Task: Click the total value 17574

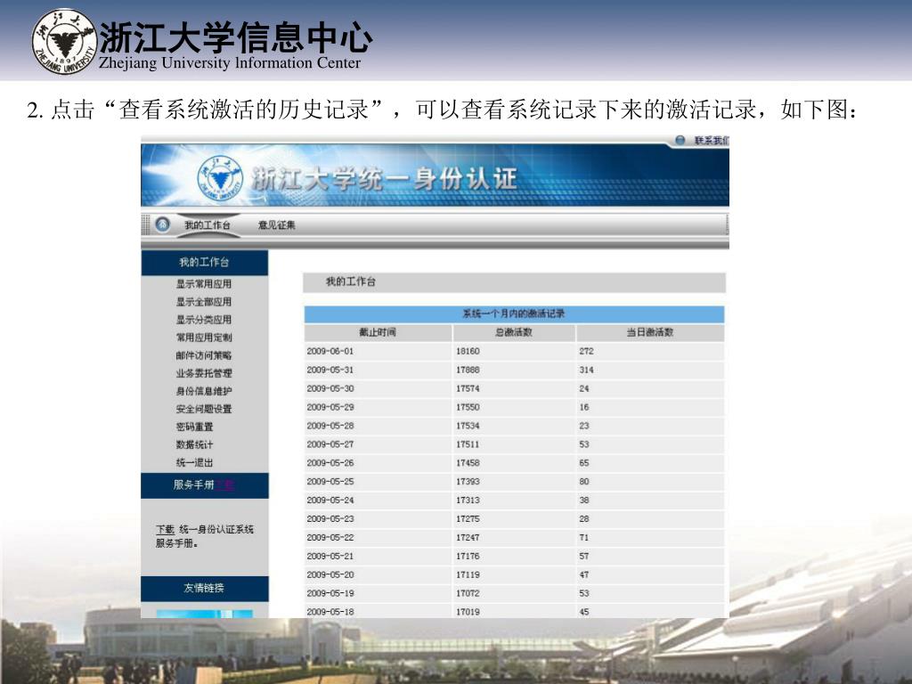Action: click(468, 388)
